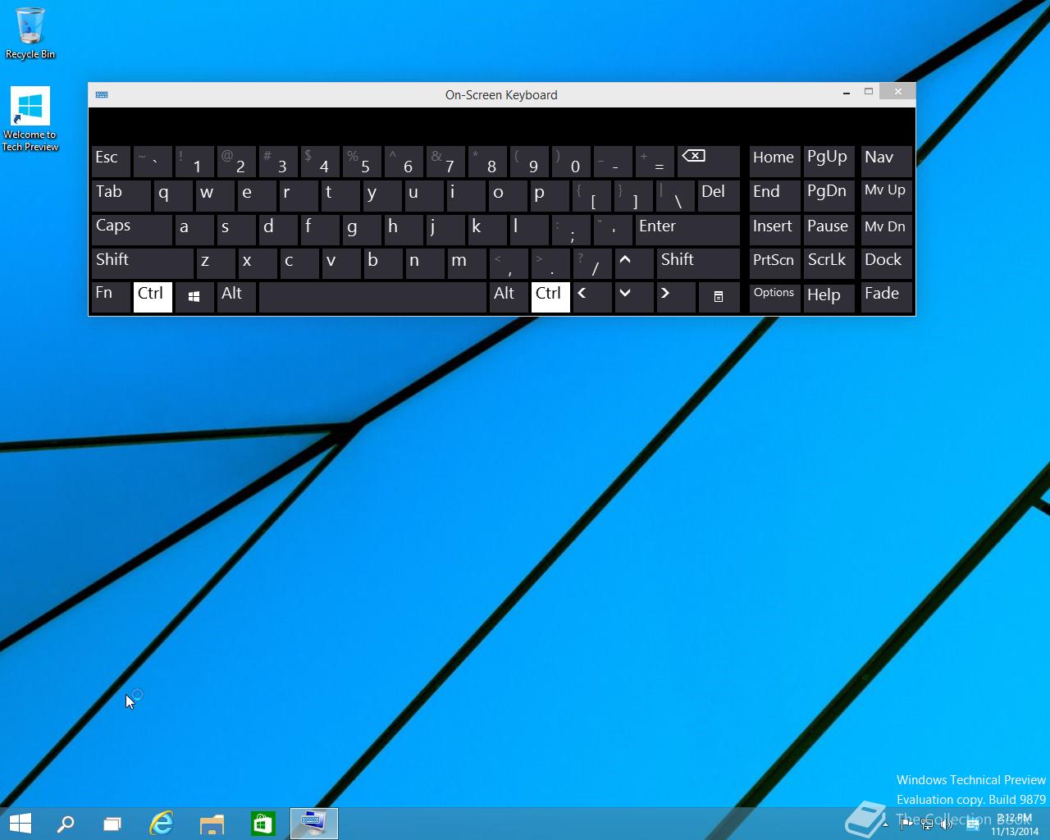Click the equals sign key
Viewport: 1050px width, 840px height.
[x=655, y=162]
